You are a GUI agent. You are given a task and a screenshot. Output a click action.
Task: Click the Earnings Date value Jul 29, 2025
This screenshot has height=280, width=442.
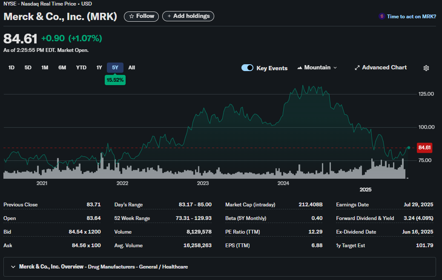(x=418, y=205)
